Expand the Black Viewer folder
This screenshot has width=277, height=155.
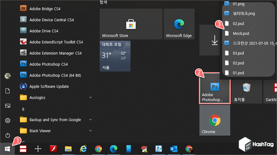tap(56, 131)
